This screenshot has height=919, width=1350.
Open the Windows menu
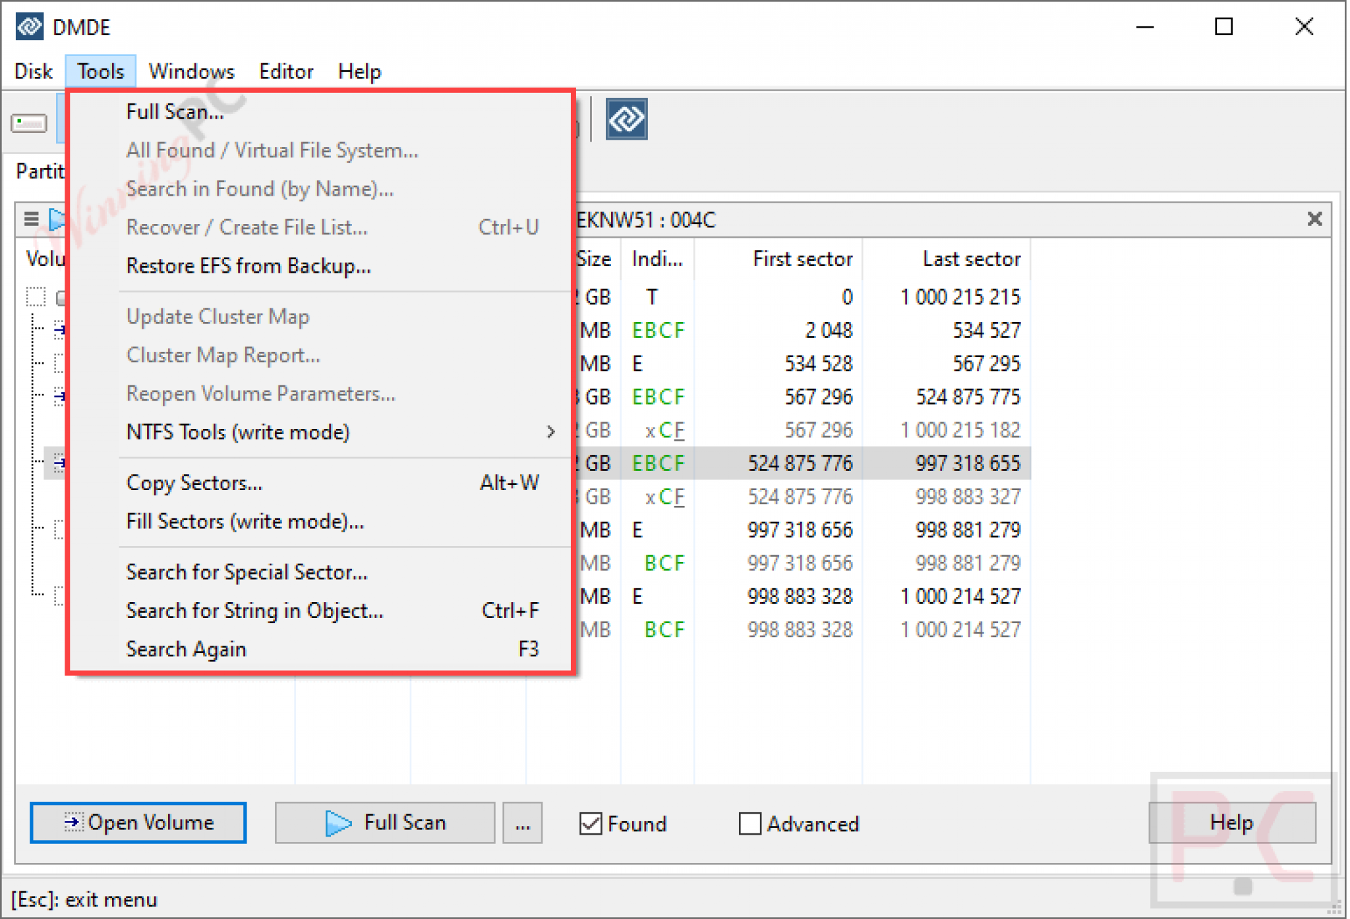click(x=191, y=71)
